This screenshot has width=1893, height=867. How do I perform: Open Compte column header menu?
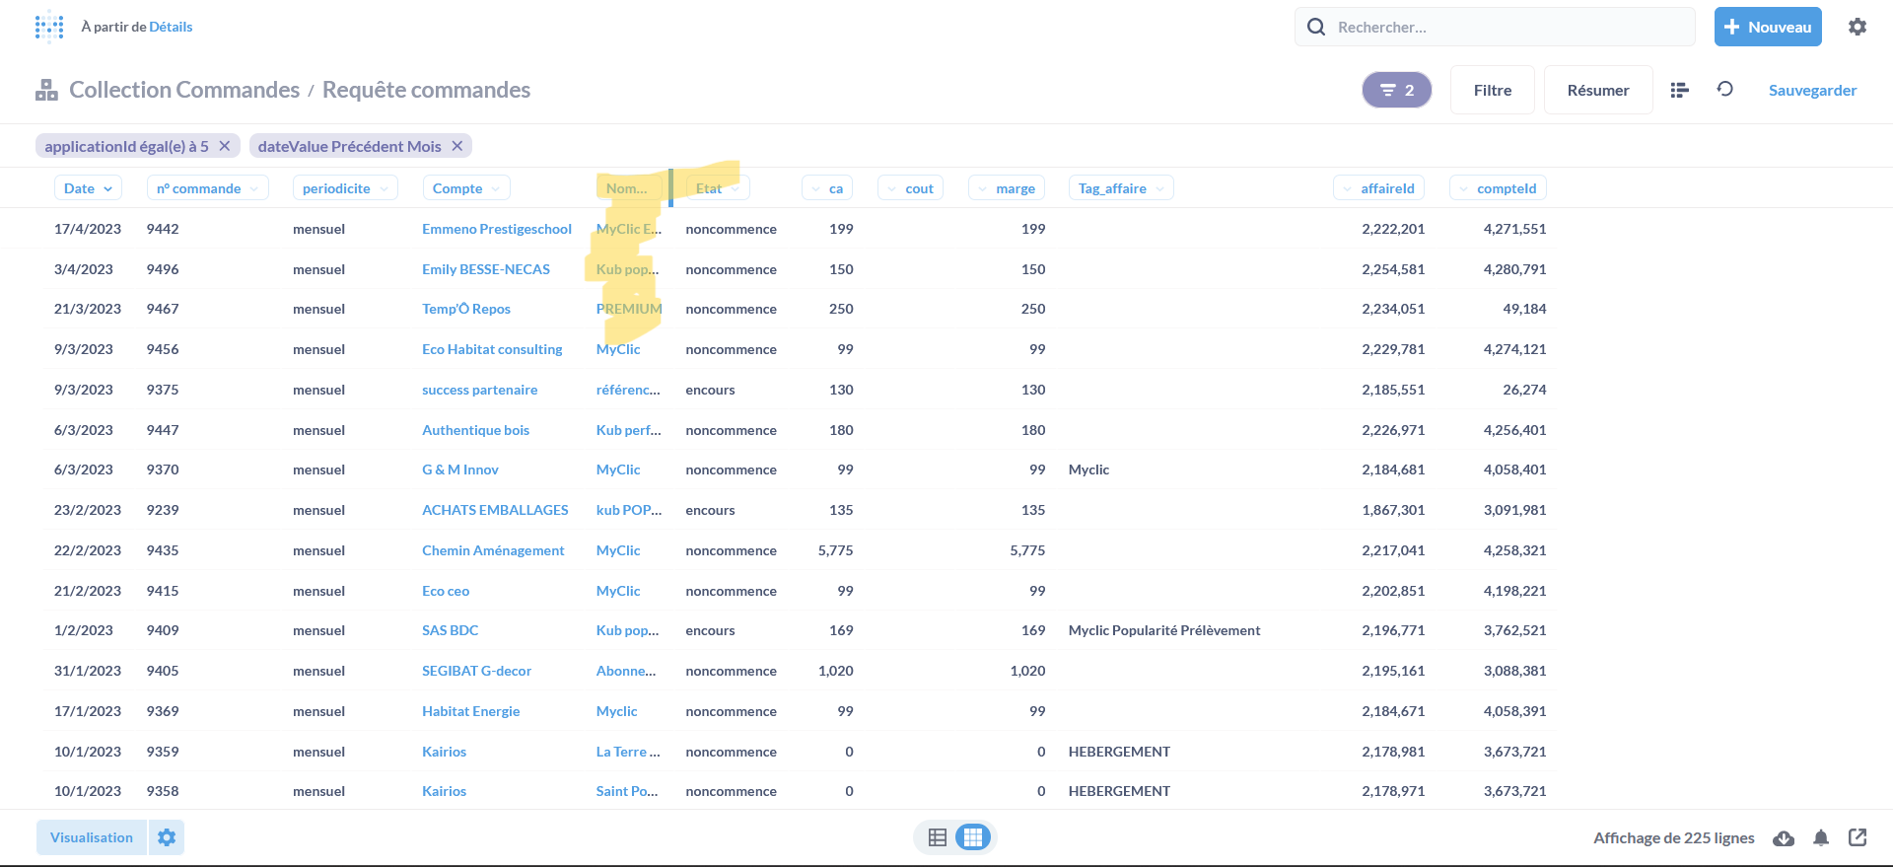(466, 188)
